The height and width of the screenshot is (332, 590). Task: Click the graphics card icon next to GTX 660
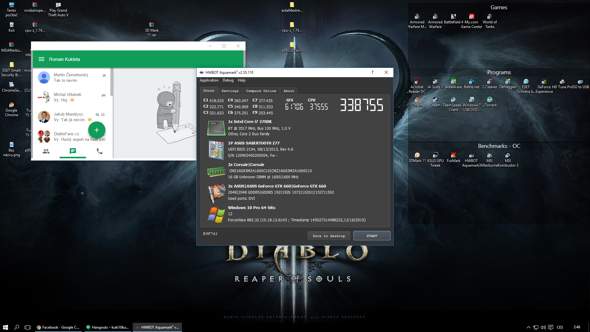click(216, 193)
